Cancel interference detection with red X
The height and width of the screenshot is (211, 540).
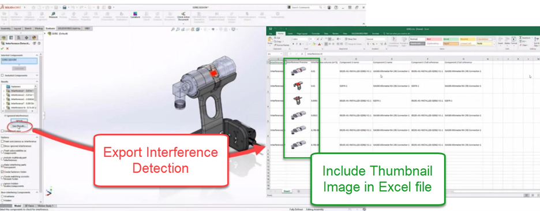(7, 48)
